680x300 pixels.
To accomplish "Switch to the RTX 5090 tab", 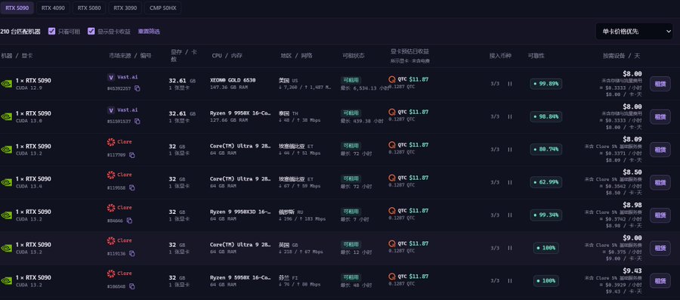I will coord(17,8).
